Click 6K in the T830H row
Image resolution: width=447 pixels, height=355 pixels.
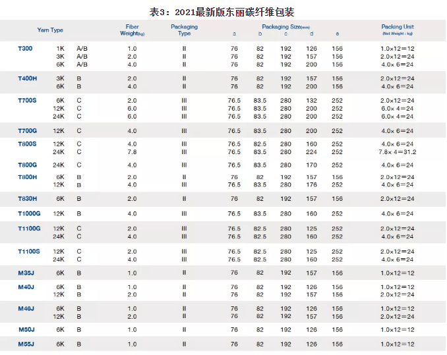(x=60, y=199)
